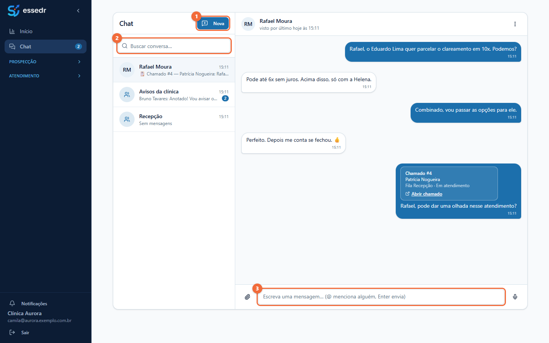Click the magnifier icon in the search box
The width and height of the screenshot is (549, 343).
click(125, 46)
